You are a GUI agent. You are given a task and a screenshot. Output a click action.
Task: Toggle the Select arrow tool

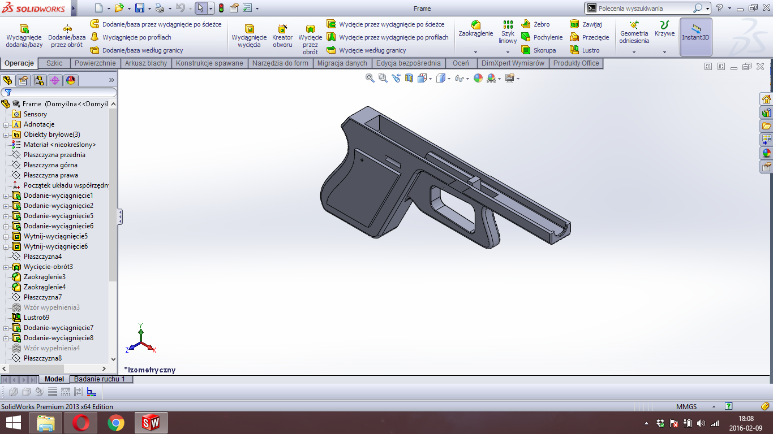tap(200, 8)
